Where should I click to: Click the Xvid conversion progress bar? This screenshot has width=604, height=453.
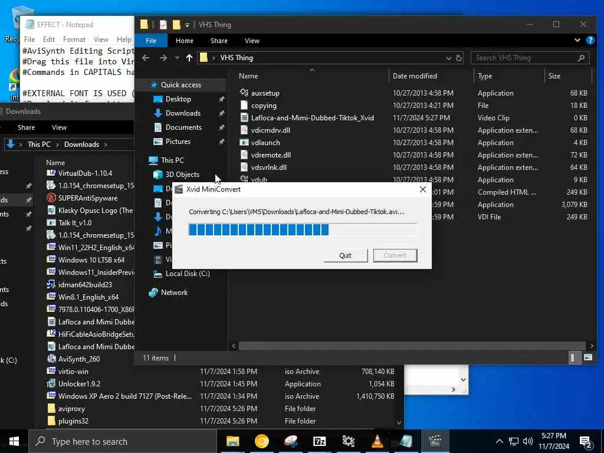pos(303,229)
